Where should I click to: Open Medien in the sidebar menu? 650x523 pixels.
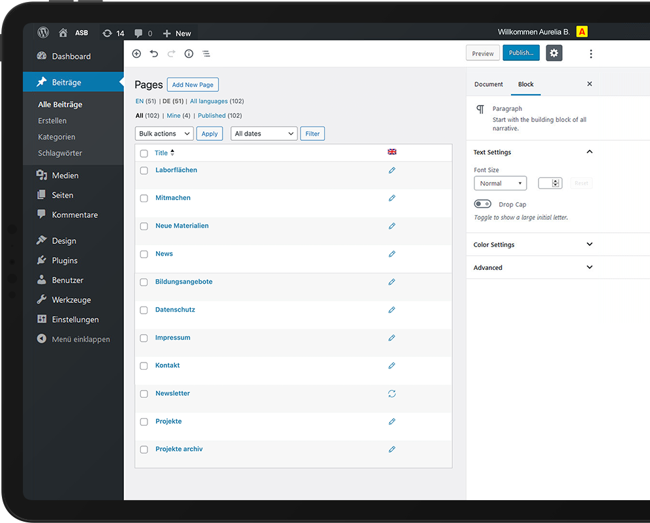point(65,175)
